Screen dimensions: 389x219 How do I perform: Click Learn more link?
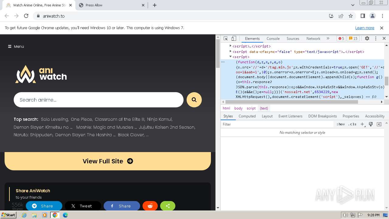click(365, 28)
